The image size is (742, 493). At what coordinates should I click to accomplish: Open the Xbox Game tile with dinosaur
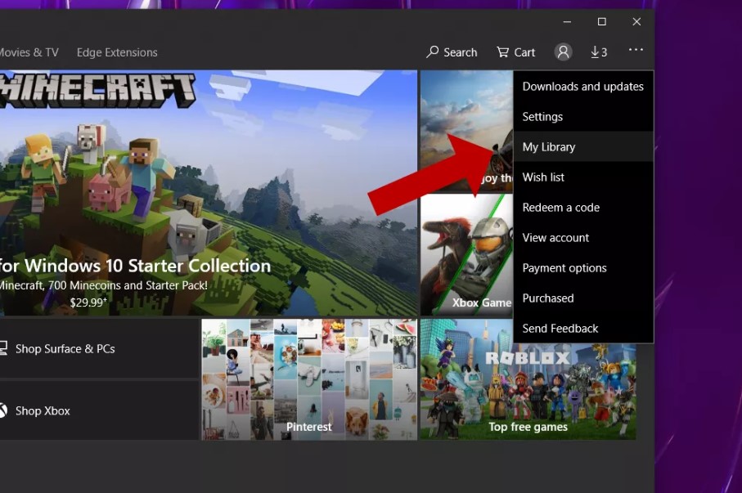point(466,254)
